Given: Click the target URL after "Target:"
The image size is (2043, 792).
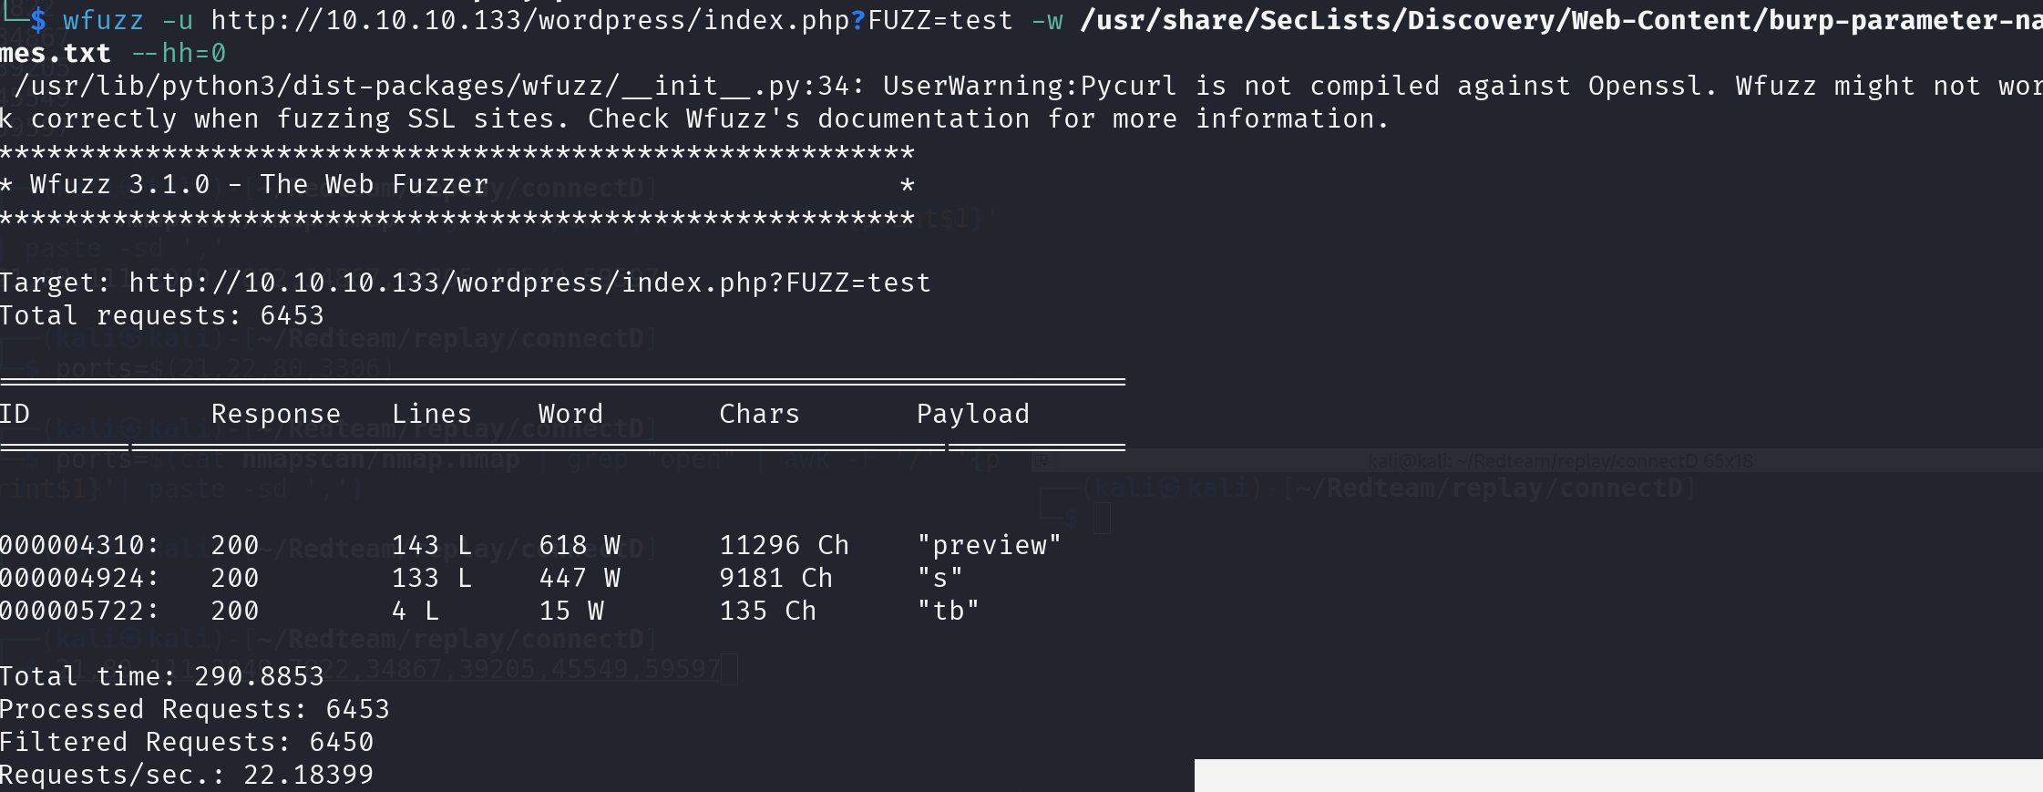Looking at the screenshot, I should pos(529,283).
